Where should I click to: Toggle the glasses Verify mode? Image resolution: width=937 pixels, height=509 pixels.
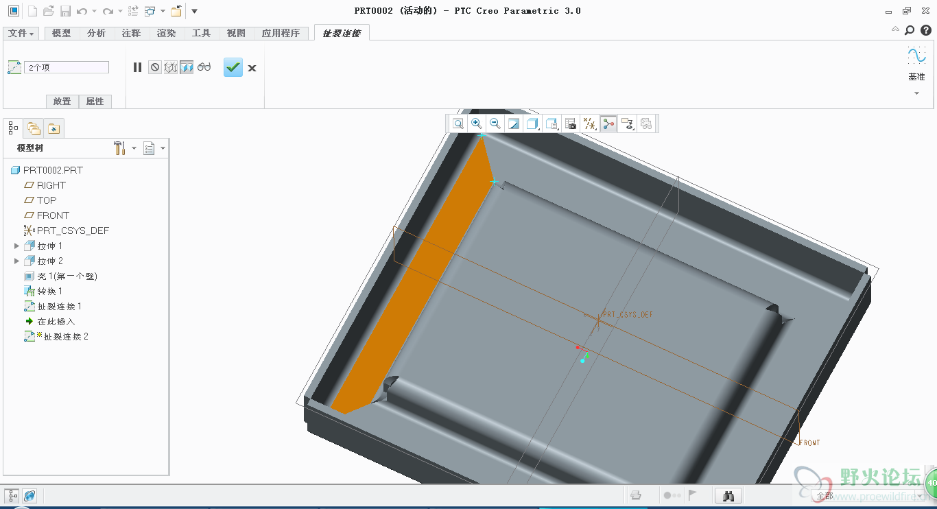coord(204,67)
